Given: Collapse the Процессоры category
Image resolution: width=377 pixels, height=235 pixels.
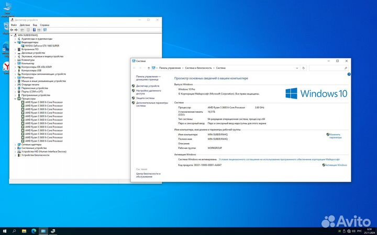Looking at the screenshot, I should [15, 99].
